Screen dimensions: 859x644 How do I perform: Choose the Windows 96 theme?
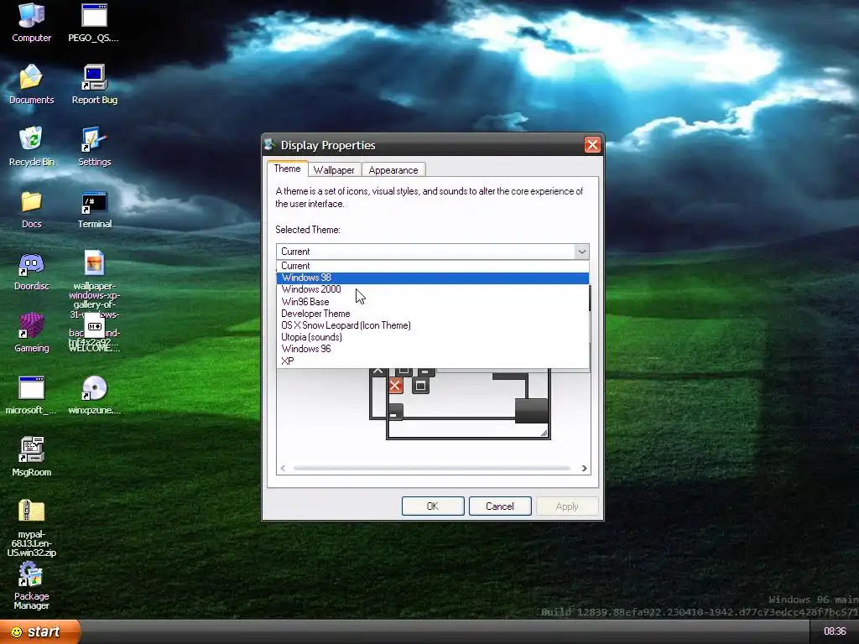(x=432, y=349)
